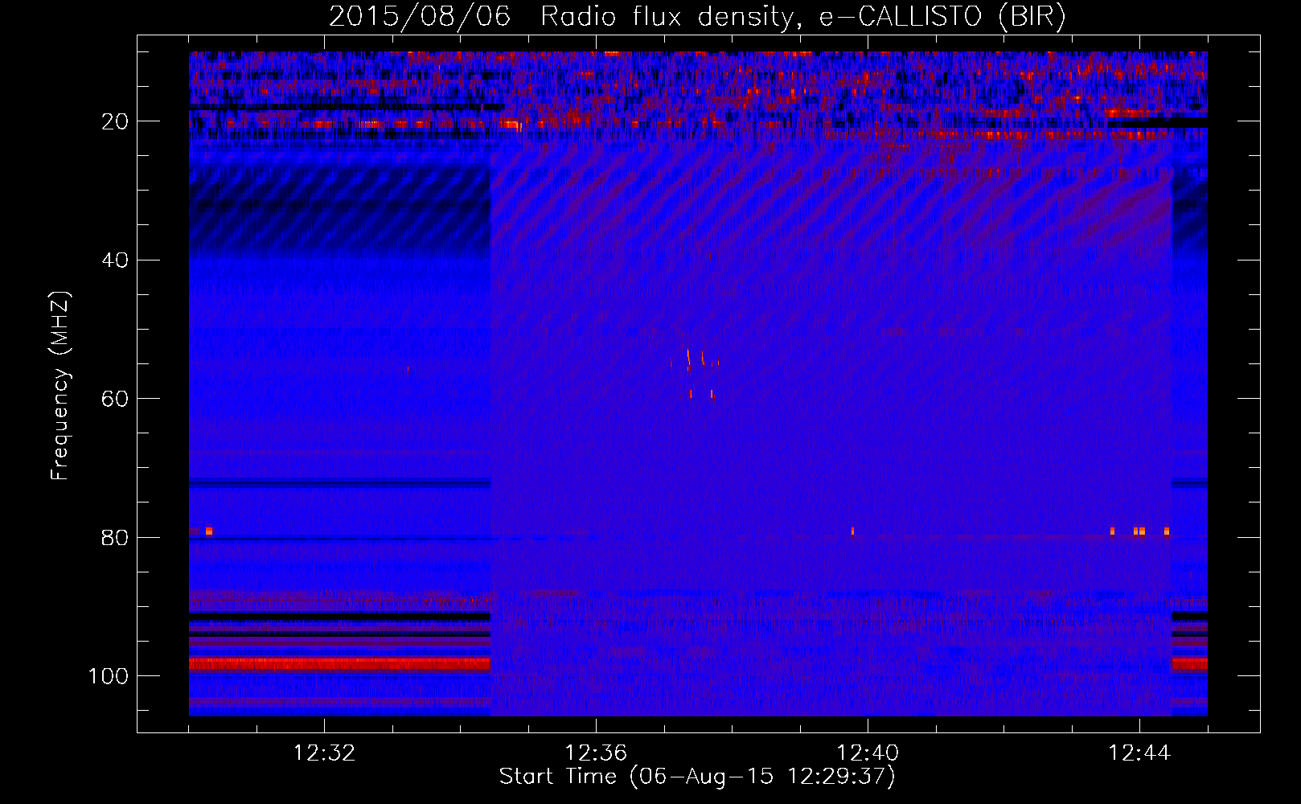Click the 'Start Time (06-Aug-15 12:29:37)' axis label

pyautogui.click(x=697, y=777)
